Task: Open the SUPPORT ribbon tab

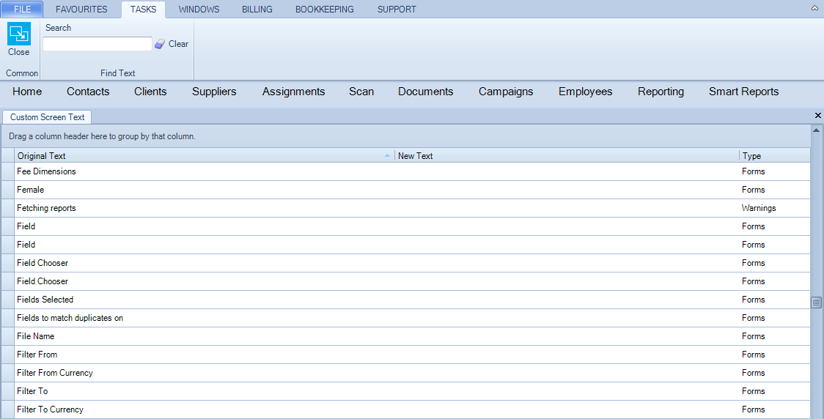Action: 396,10
